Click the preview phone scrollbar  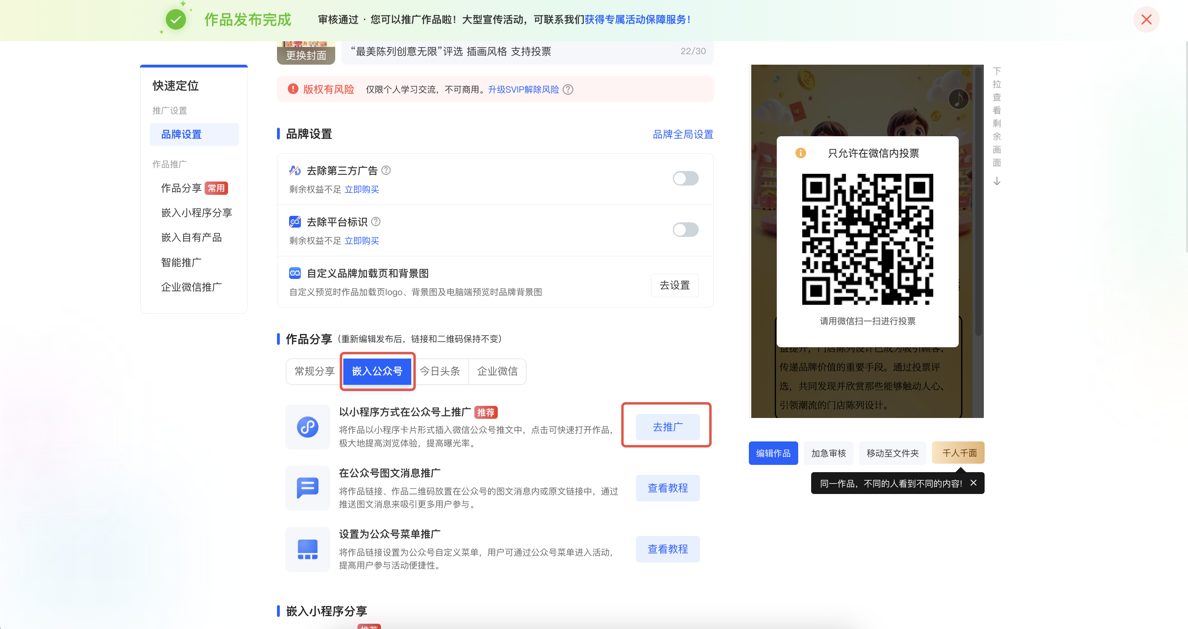pyautogui.click(x=978, y=202)
